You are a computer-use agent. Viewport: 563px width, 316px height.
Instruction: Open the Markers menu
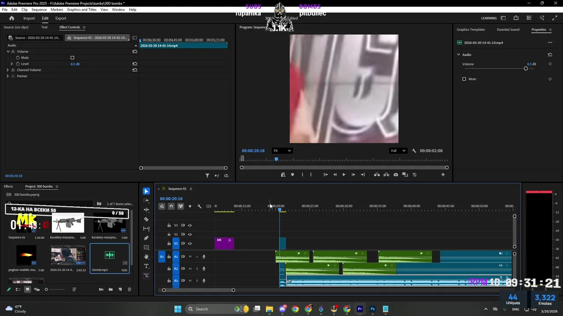click(57, 10)
